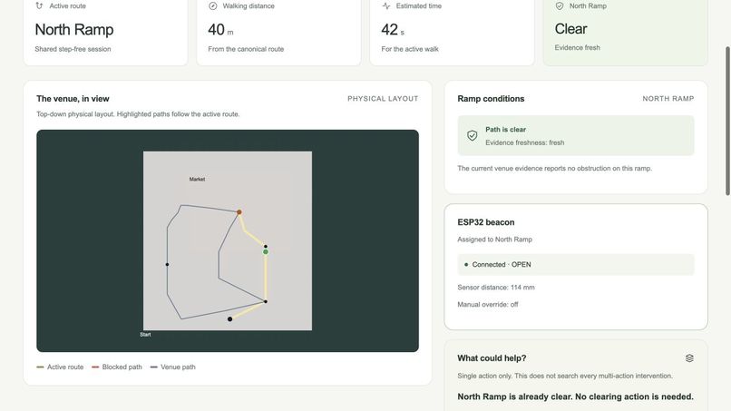Click Manual override: off text
The image size is (731, 411).
[488, 305]
